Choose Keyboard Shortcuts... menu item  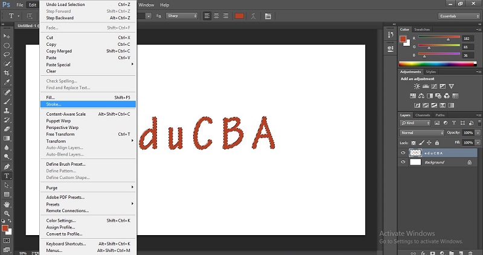[x=88, y=244]
